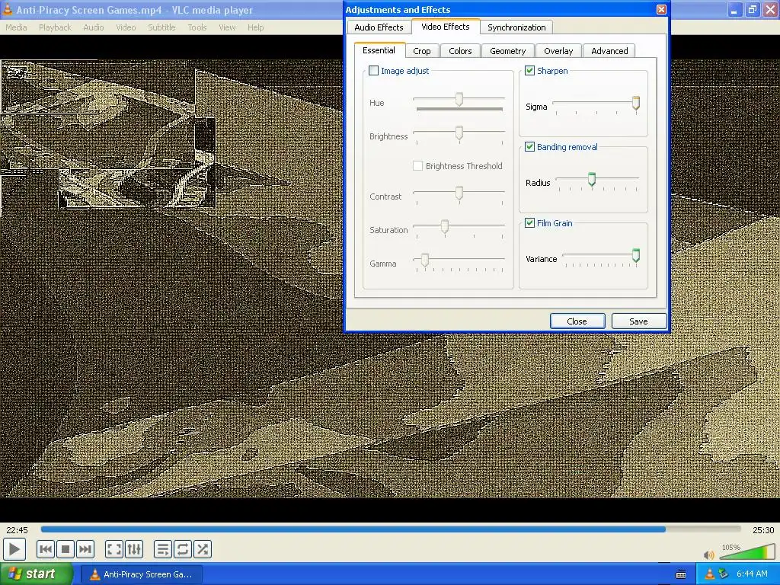Enable the Image adjust checkbox

[373, 71]
